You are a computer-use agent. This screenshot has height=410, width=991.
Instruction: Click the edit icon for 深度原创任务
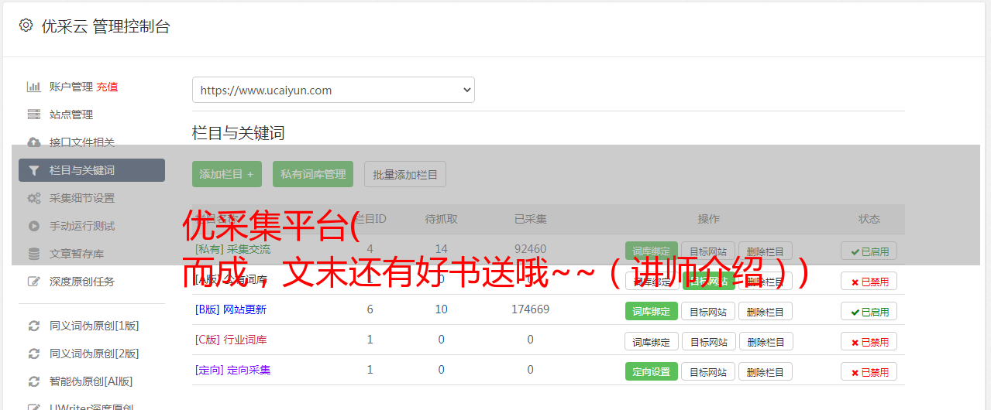[33, 282]
